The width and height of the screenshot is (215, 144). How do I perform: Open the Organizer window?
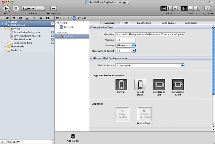[207, 8]
